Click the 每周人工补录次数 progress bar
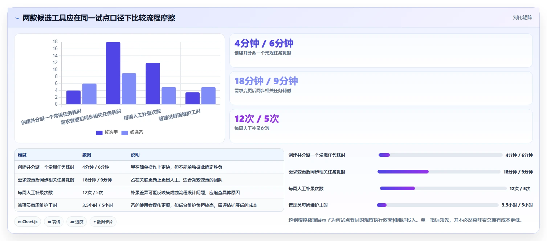 (x=443, y=188)
